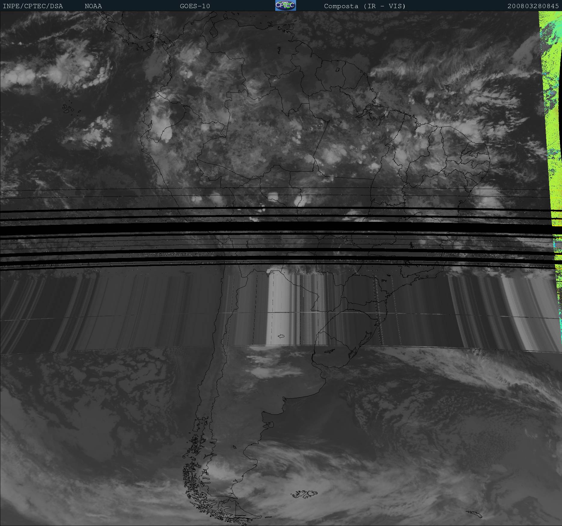Viewport: 562px width, 526px height.
Task: Click the 200803280845 timestamp
Action: 533,6
